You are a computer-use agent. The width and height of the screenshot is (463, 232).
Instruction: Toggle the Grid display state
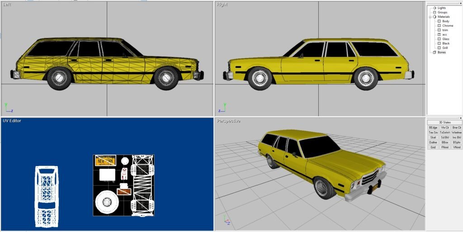click(433, 147)
